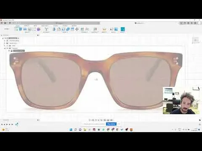Expand the Document Settings node

[5, 41]
